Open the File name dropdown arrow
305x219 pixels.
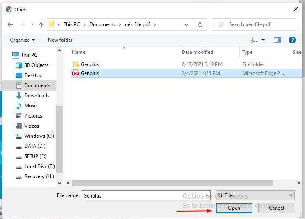click(x=207, y=196)
